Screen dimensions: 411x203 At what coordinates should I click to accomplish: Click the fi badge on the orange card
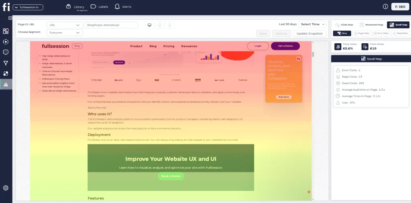coord(299,59)
